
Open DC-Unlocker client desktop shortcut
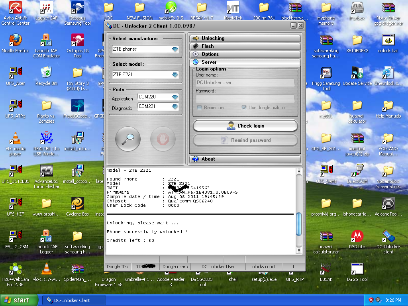click(388, 242)
